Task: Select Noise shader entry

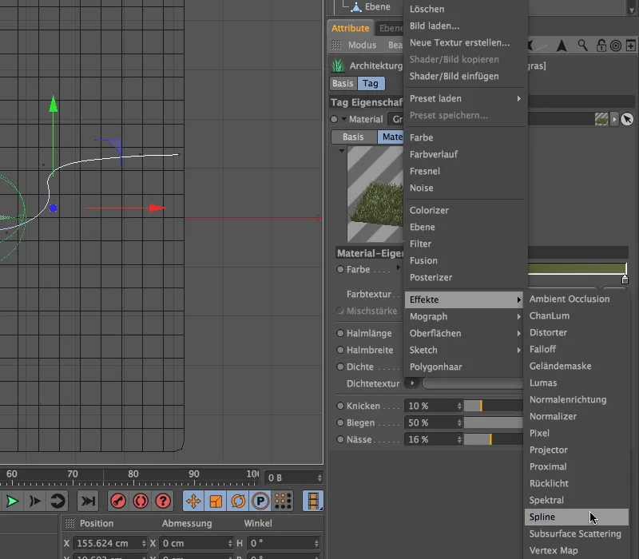Action: 465,188
